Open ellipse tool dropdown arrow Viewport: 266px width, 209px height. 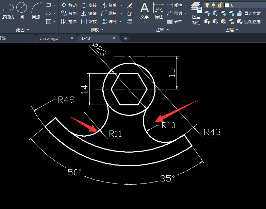54,13
